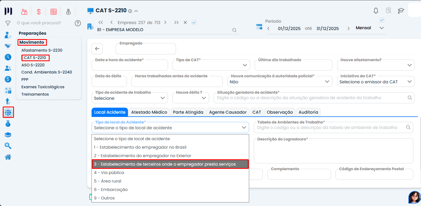The height and width of the screenshot is (206, 421).
Task: Open the Houve óbito dropdown
Action: [191, 98]
